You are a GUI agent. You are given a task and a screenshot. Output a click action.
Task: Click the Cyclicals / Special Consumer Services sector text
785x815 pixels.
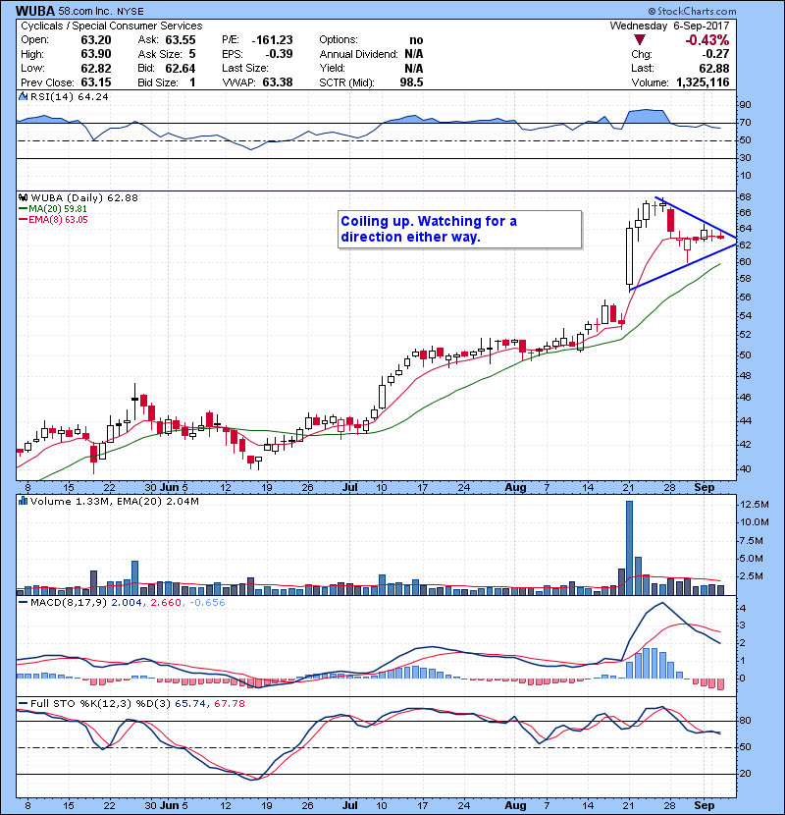[112, 26]
